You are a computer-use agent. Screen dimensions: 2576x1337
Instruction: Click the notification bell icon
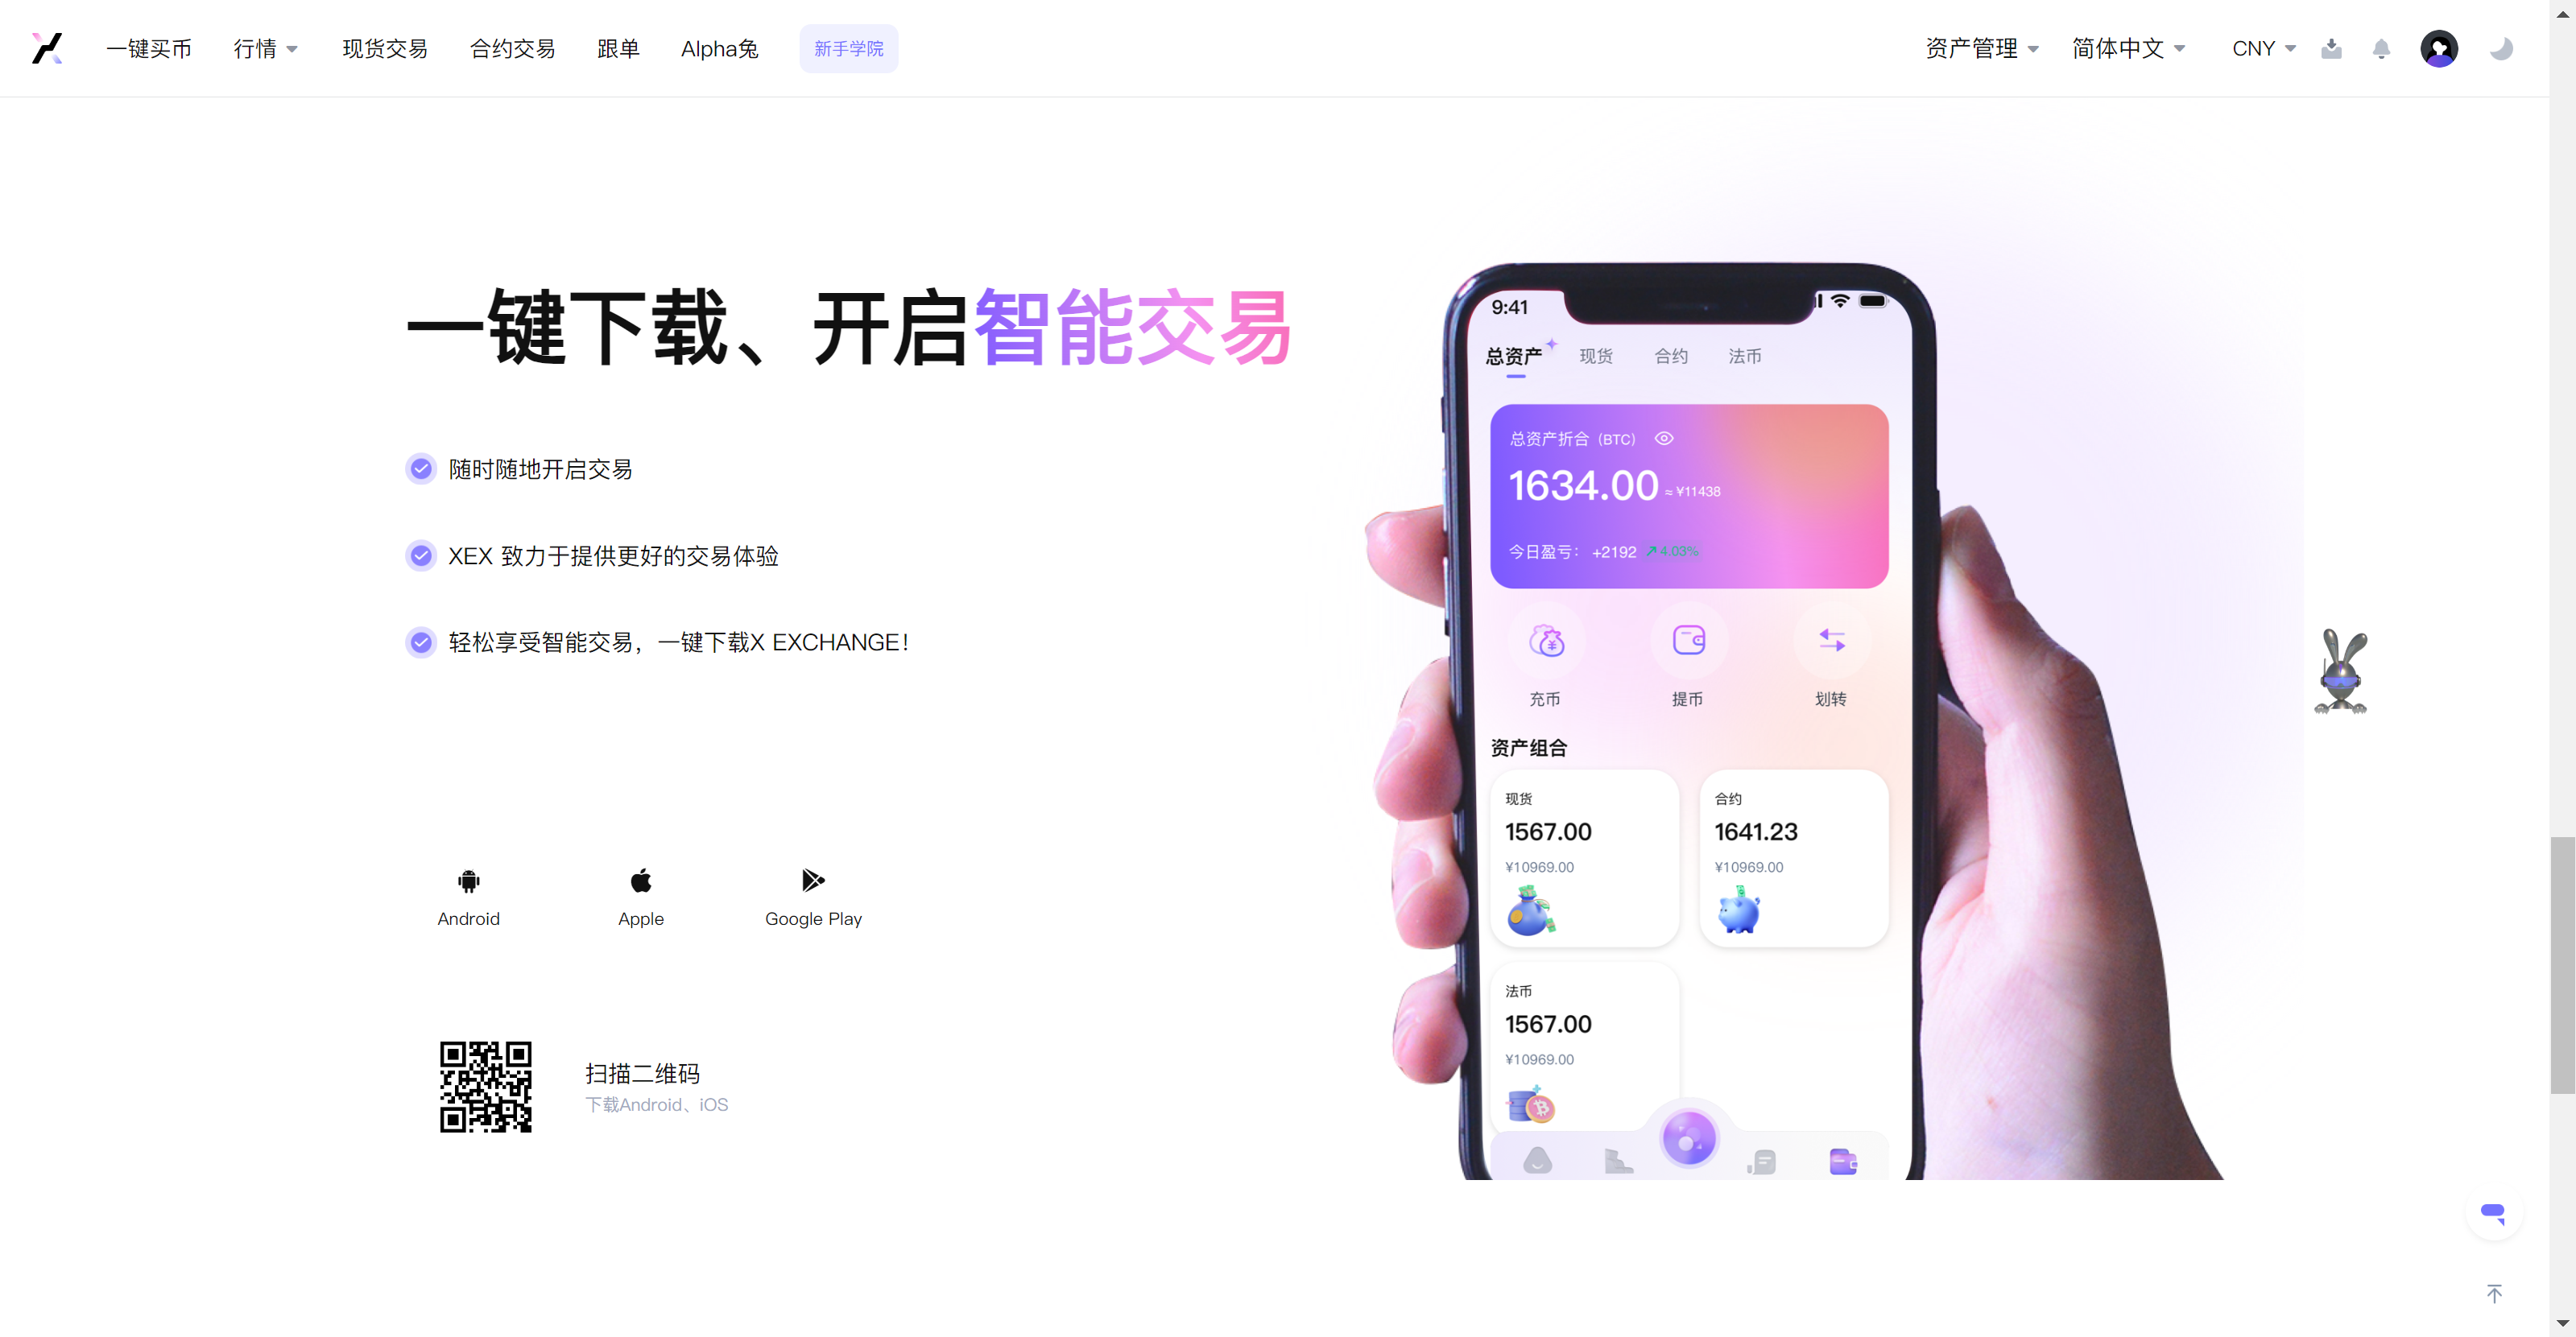[2382, 47]
